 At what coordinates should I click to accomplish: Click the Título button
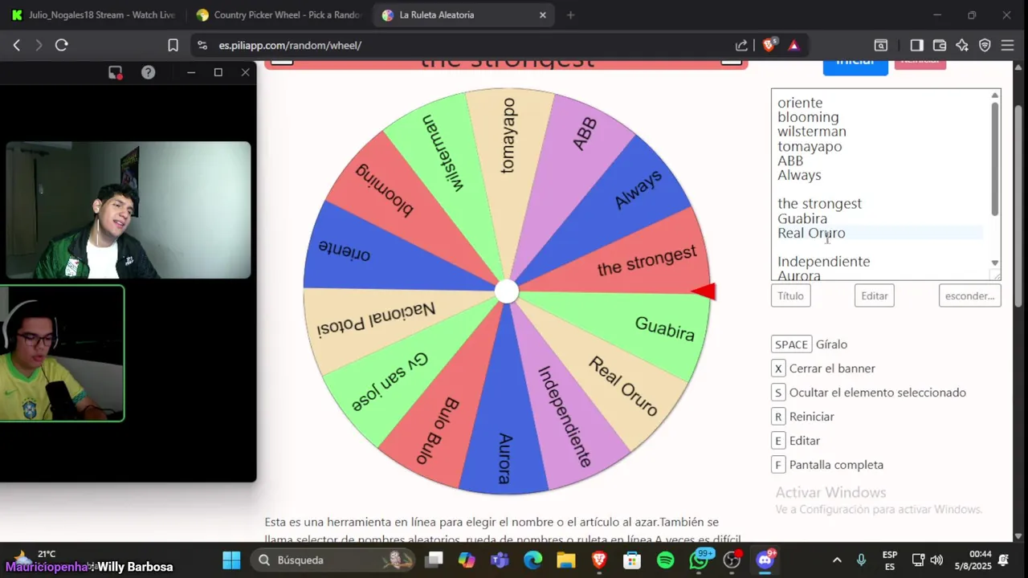click(790, 295)
